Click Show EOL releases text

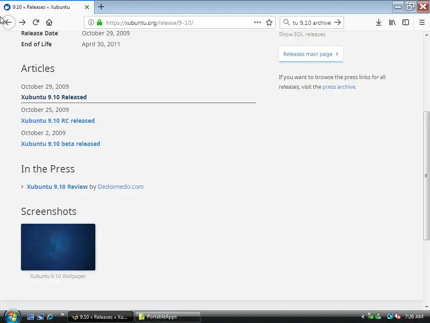(x=302, y=34)
